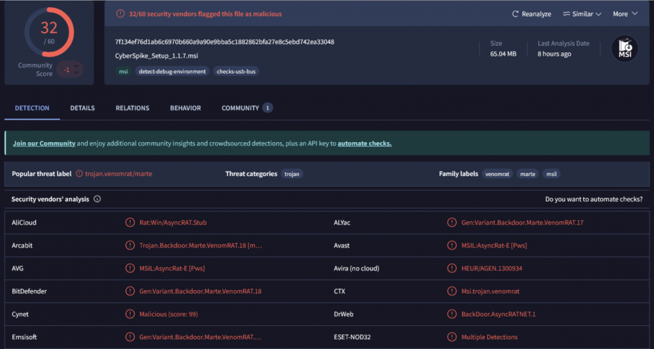Click the alert icon beside ESET-NOD32 Multiple Detections
Screen dimensions: 654x349
(x=452, y=337)
